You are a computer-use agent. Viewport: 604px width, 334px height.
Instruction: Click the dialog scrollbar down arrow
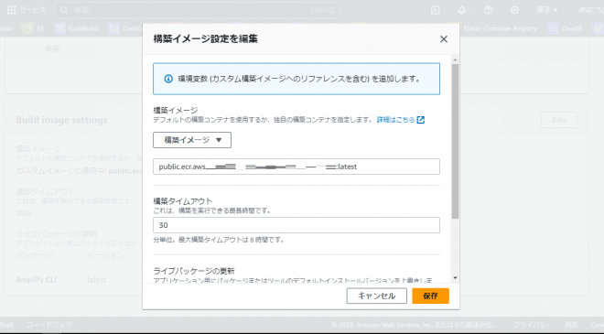point(456,278)
